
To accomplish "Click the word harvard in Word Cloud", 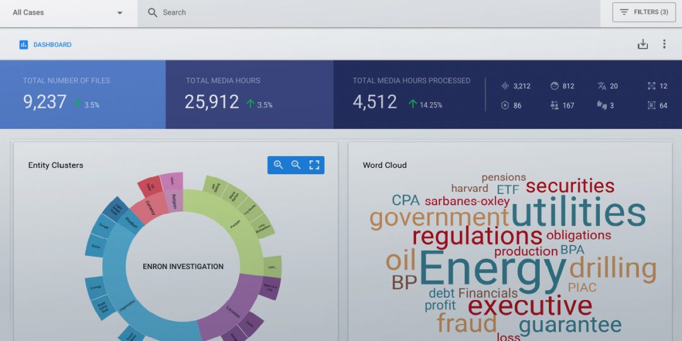I will coord(469,189).
